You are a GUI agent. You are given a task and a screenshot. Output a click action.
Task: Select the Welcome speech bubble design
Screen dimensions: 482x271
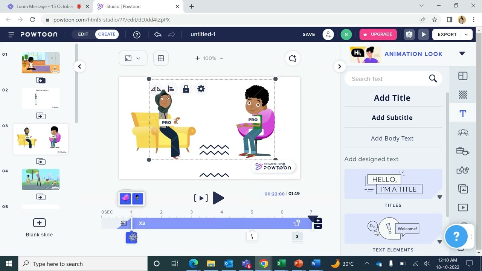[x=393, y=229]
